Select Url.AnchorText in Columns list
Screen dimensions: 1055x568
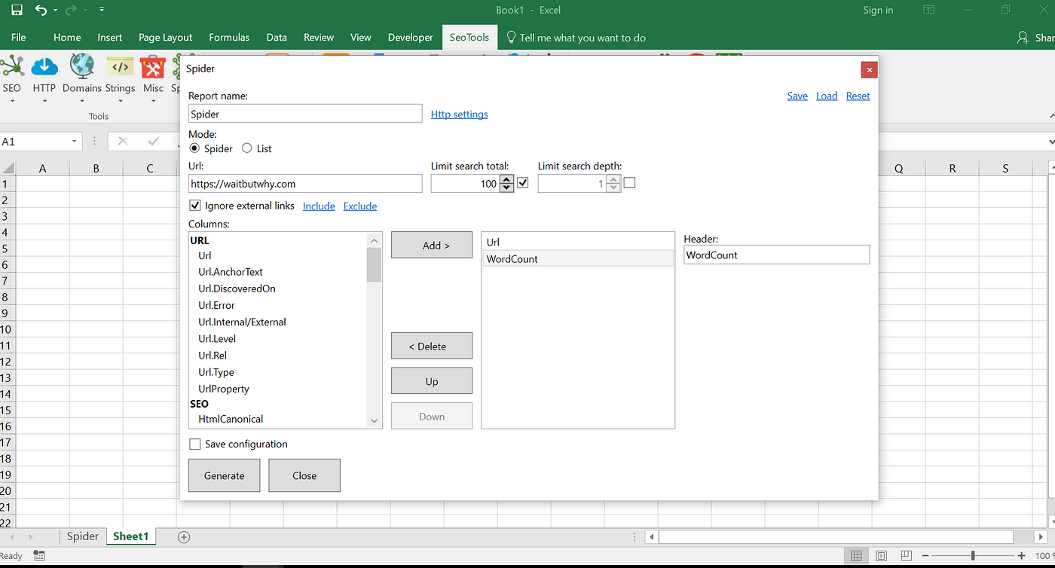(x=230, y=272)
